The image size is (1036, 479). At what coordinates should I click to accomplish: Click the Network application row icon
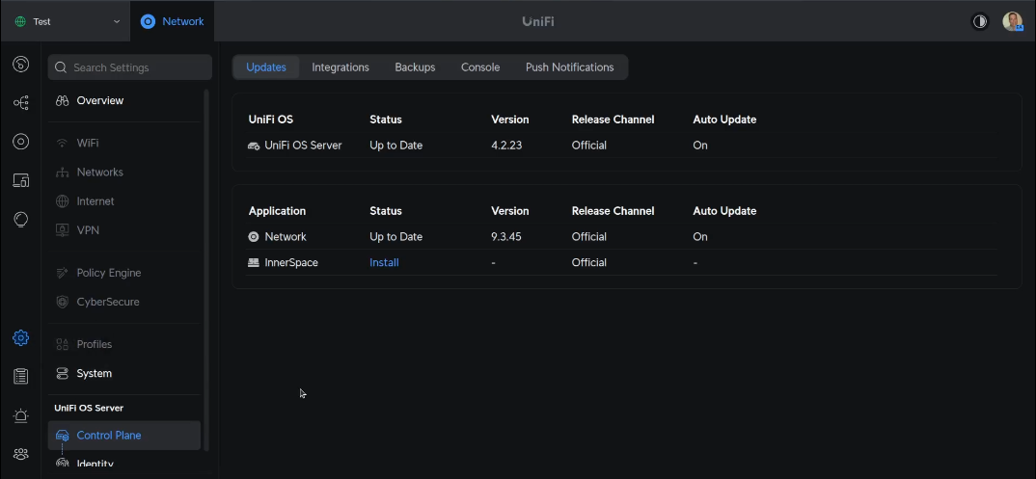254,237
